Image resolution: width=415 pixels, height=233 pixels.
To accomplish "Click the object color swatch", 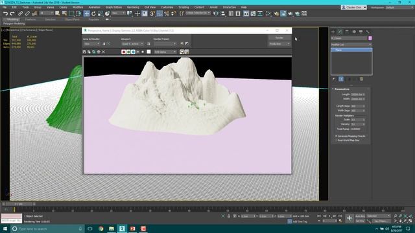I will 370,38.
